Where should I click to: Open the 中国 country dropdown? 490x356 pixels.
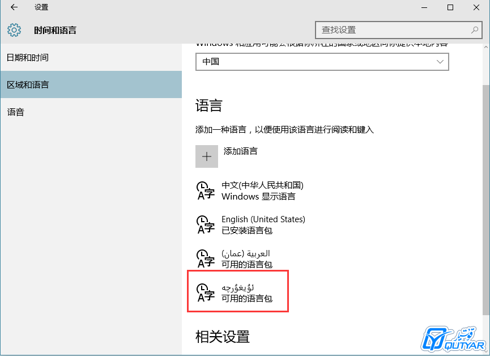click(322, 62)
